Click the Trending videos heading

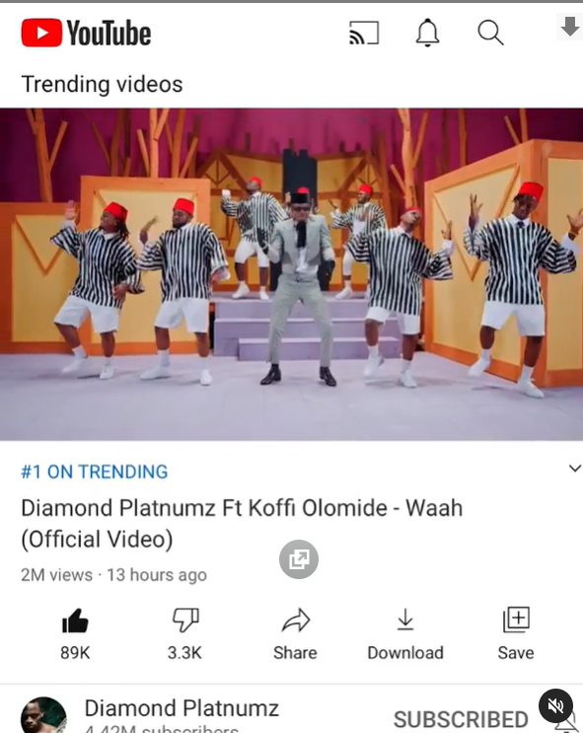coord(102,85)
